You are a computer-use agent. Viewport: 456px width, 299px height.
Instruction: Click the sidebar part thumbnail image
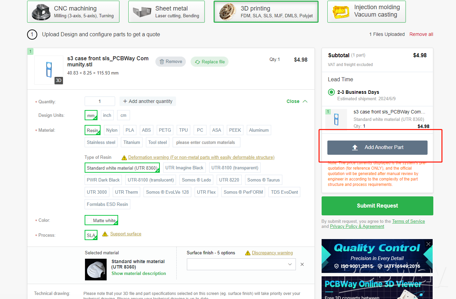pyautogui.click(x=336, y=119)
